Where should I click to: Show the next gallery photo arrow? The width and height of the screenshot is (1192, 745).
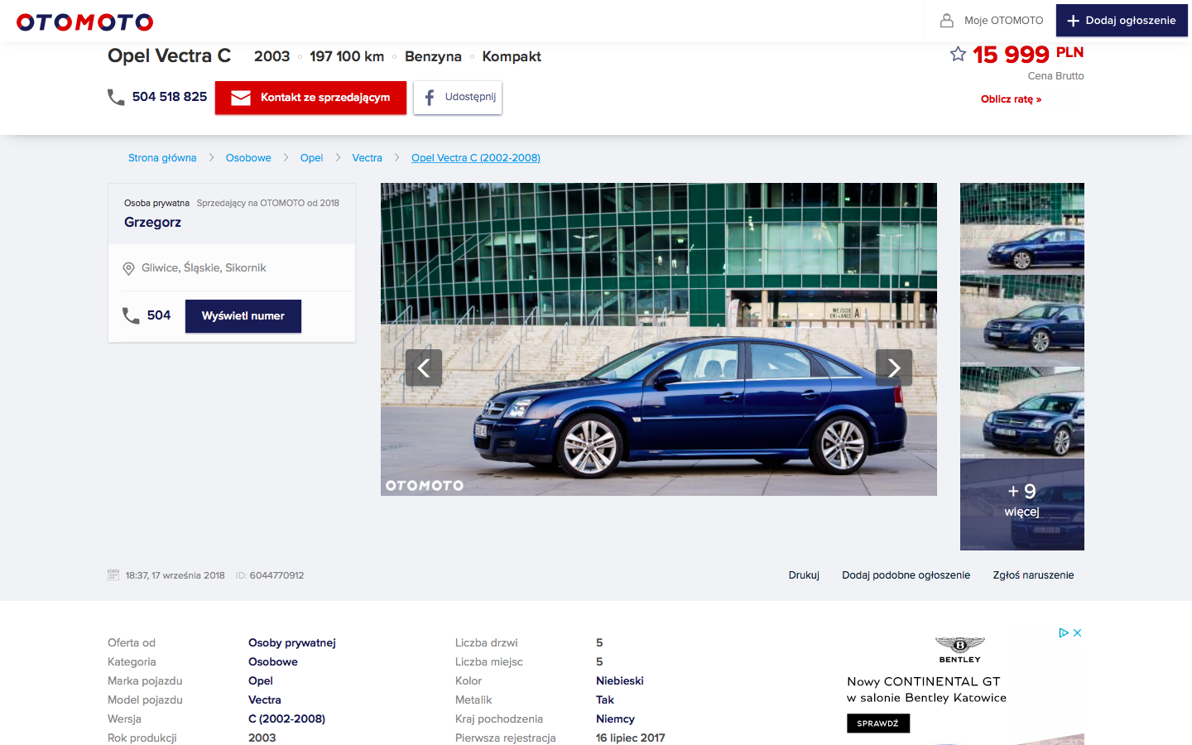(x=894, y=368)
